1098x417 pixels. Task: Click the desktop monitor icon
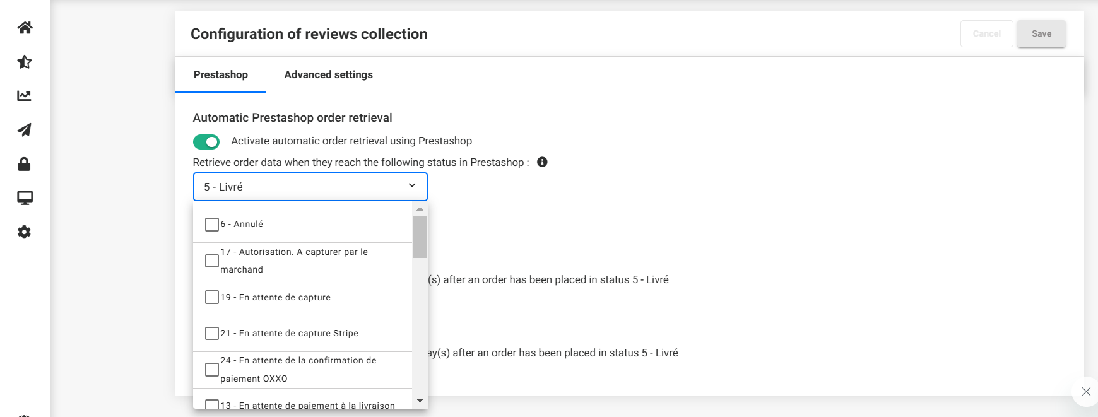click(x=25, y=198)
